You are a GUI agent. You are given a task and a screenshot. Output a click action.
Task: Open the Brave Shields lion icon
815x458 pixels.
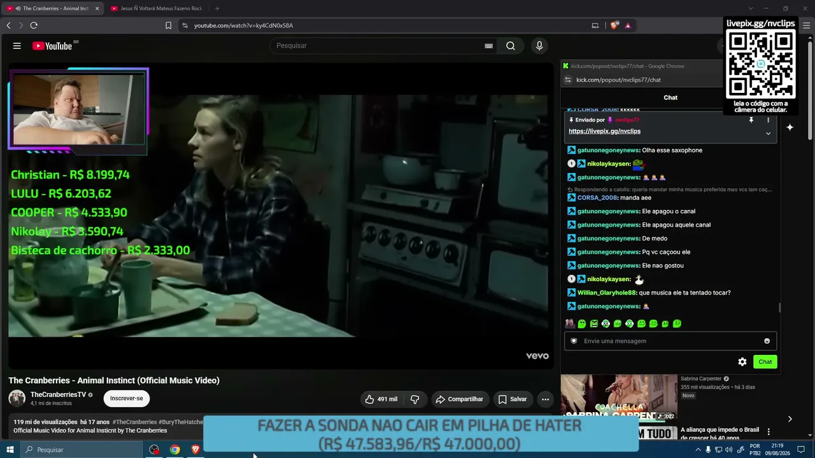614,25
